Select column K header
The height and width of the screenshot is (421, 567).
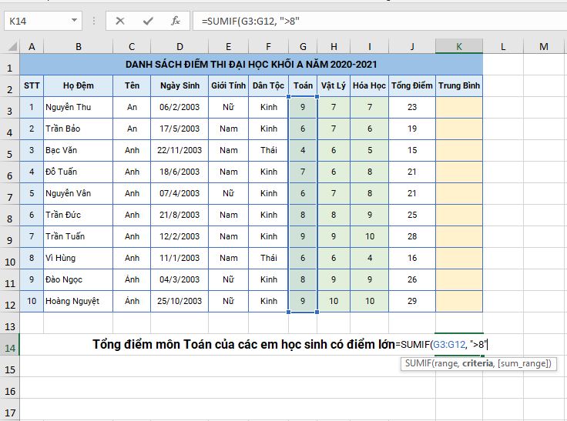pyautogui.click(x=459, y=47)
